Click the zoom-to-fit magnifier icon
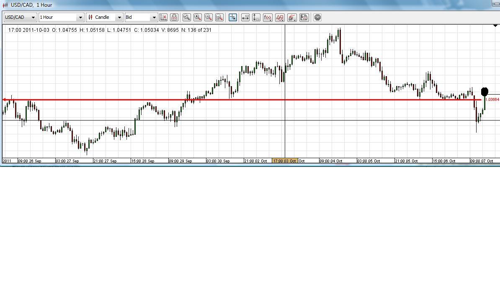The width and height of the screenshot is (500, 295). [187, 18]
